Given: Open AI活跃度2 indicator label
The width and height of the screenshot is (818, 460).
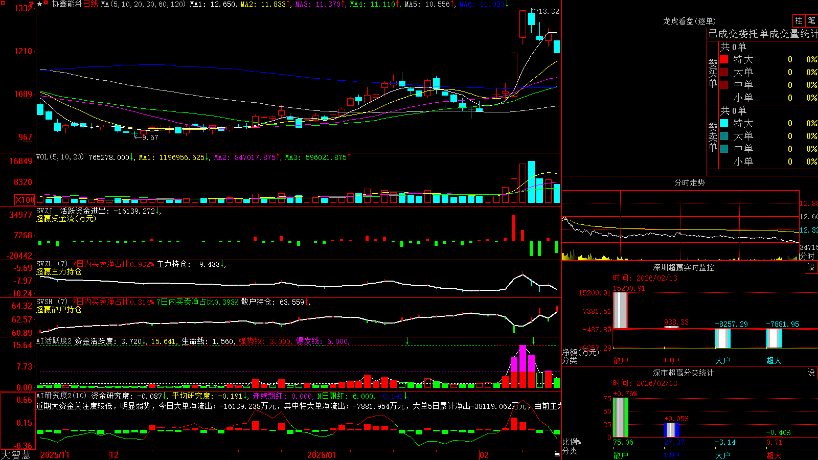Looking at the screenshot, I should (54, 341).
